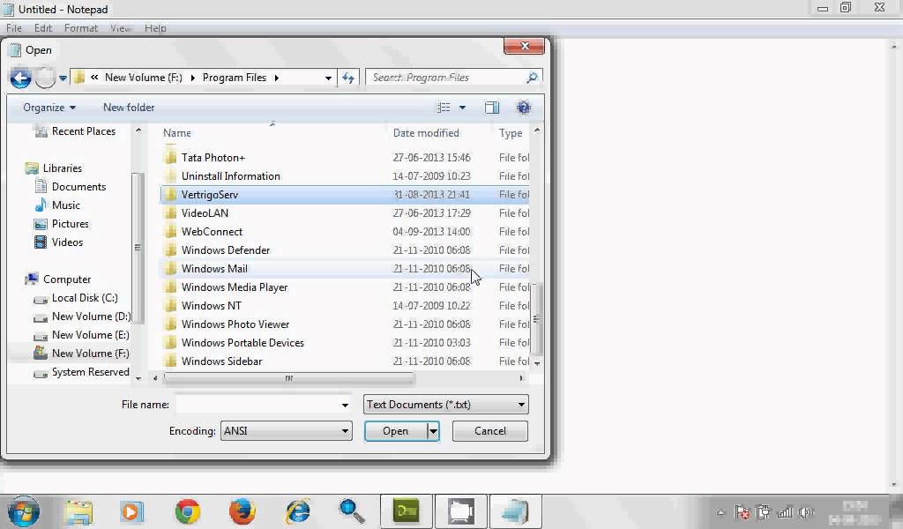Launch Google Chrome from the taskbar
Viewport: 903px width, 529px height.
(188, 511)
